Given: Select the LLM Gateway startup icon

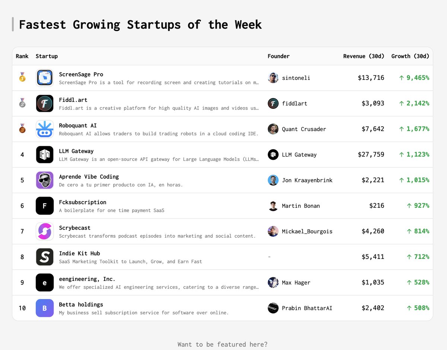Looking at the screenshot, I should [45, 155].
